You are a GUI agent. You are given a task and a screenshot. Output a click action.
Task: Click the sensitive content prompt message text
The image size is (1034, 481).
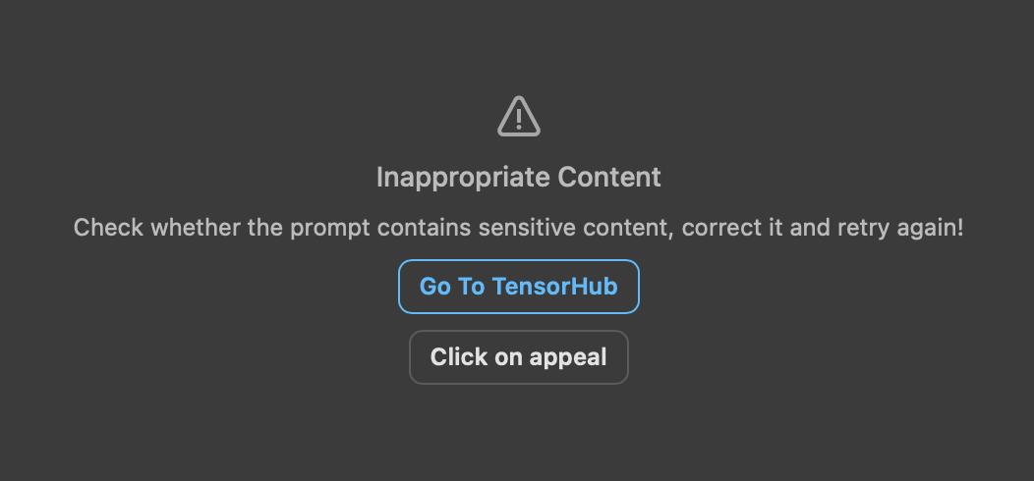[x=518, y=229]
